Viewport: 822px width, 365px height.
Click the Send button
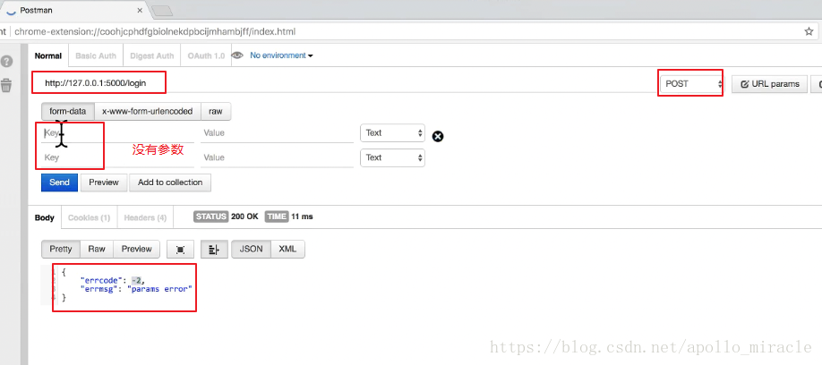click(x=59, y=182)
